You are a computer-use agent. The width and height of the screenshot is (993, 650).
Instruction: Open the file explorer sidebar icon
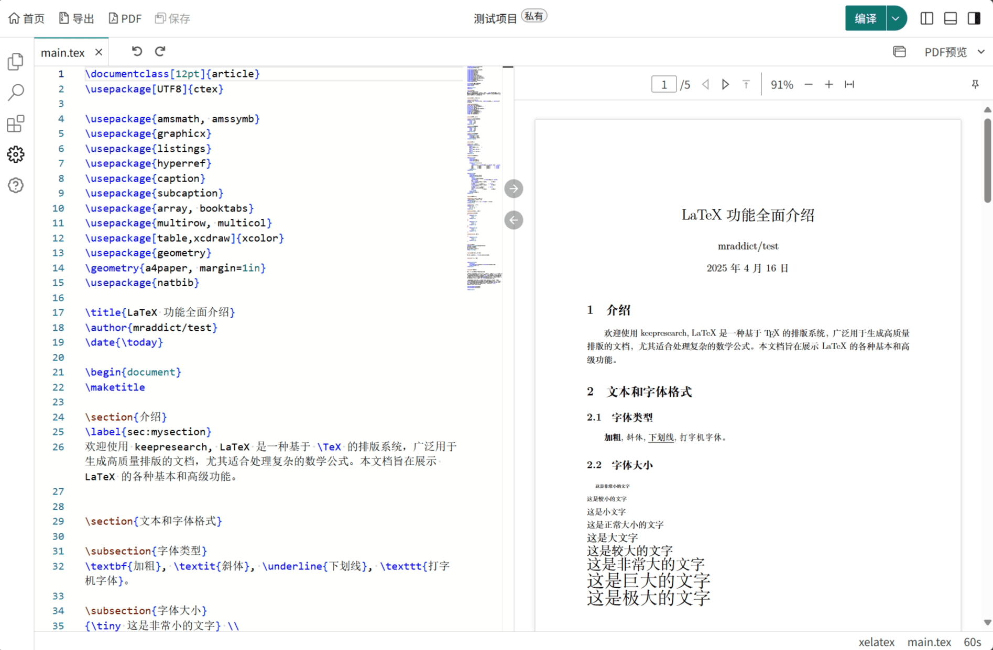coord(16,62)
